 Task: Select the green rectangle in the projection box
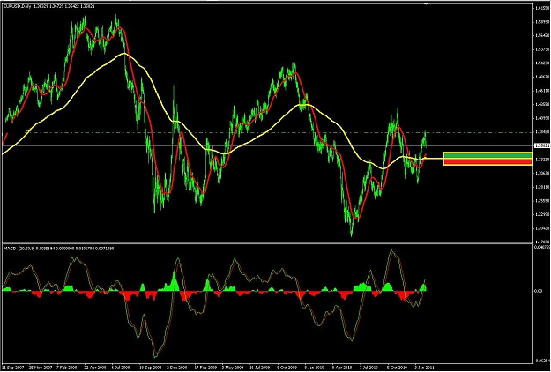(488, 155)
